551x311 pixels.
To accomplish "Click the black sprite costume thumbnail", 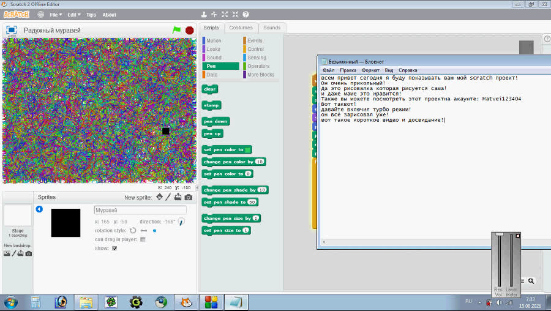I will 66,223.
